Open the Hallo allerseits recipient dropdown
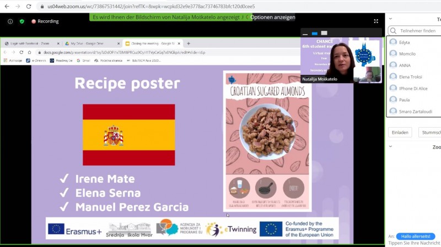This screenshot has height=247, width=441. tap(416, 237)
